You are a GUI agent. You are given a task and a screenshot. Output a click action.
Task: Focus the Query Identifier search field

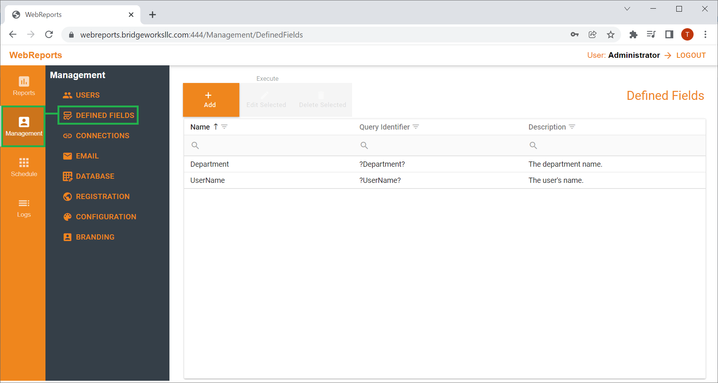tap(438, 145)
